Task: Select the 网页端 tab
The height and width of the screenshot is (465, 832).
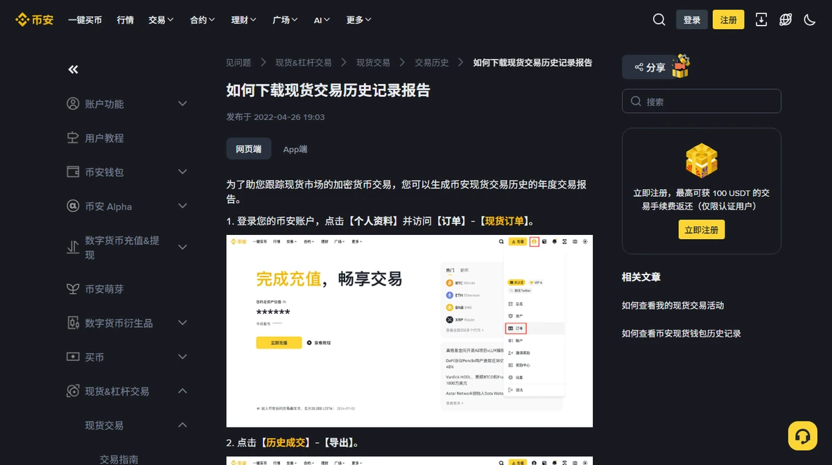Action: 248,149
